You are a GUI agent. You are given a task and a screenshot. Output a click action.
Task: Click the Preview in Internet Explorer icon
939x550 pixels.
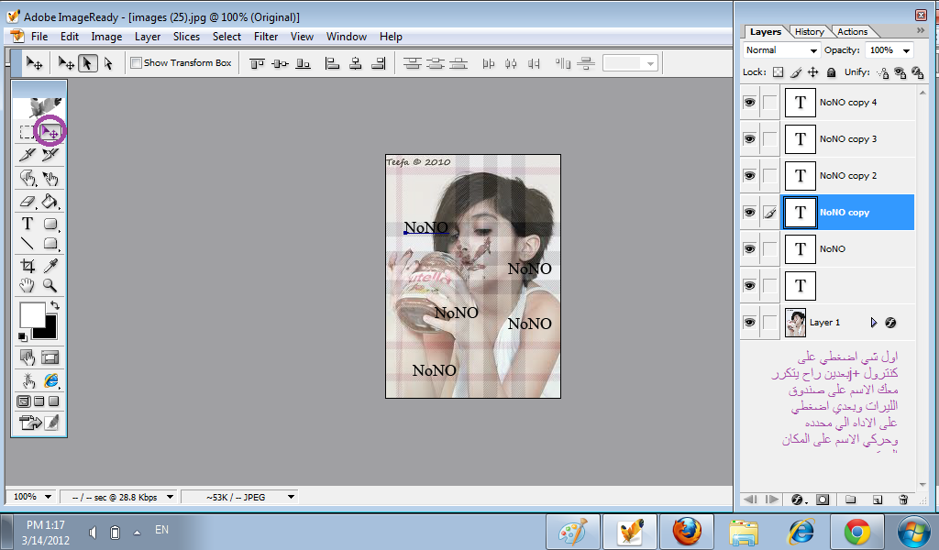pos(50,380)
